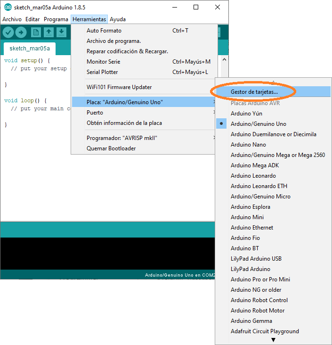The image size is (332, 345).
Task: Click the editor scrollbar up arrow
Action: pyautogui.click(x=224, y=60)
